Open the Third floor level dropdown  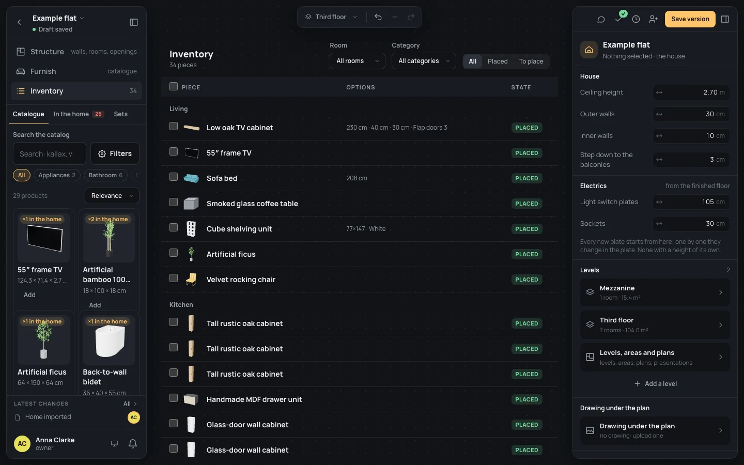pos(331,17)
